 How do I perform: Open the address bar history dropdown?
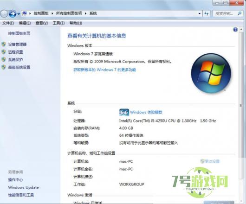point(200,13)
